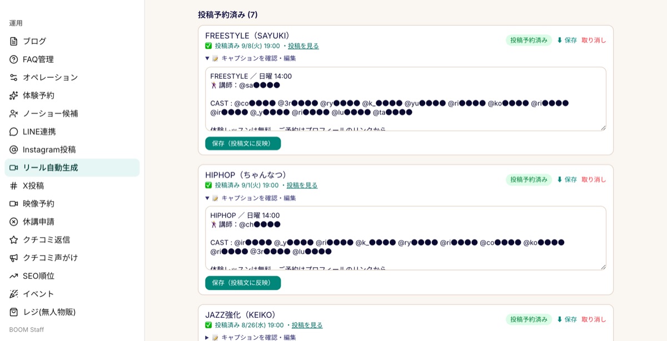Click the LINE連携 chat bubble icon

coord(14,132)
